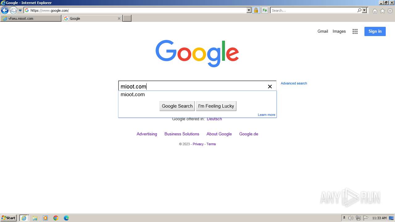Open the search provider dropdown arrow
This screenshot has width=395, height=222.
tap(364, 10)
